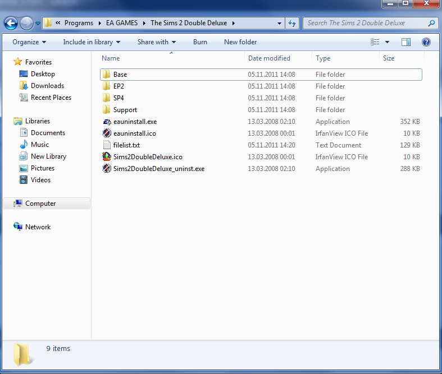This screenshot has width=442, height=374.
Task: Select the filelist.txt text document
Action: [x=126, y=145]
